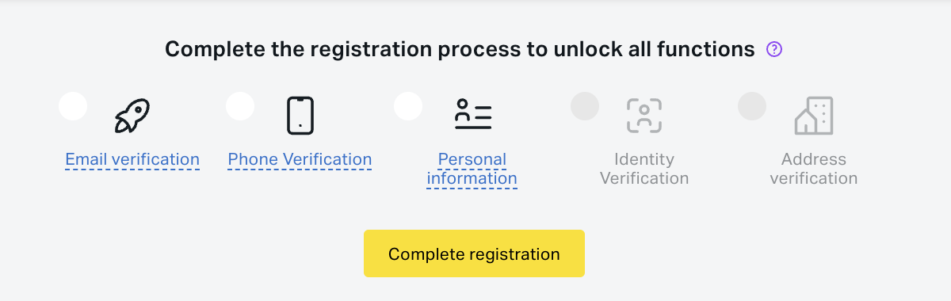Select the building Address verification icon
The height and width of the screenshot is (301, 951).
(x=814, y=116)
